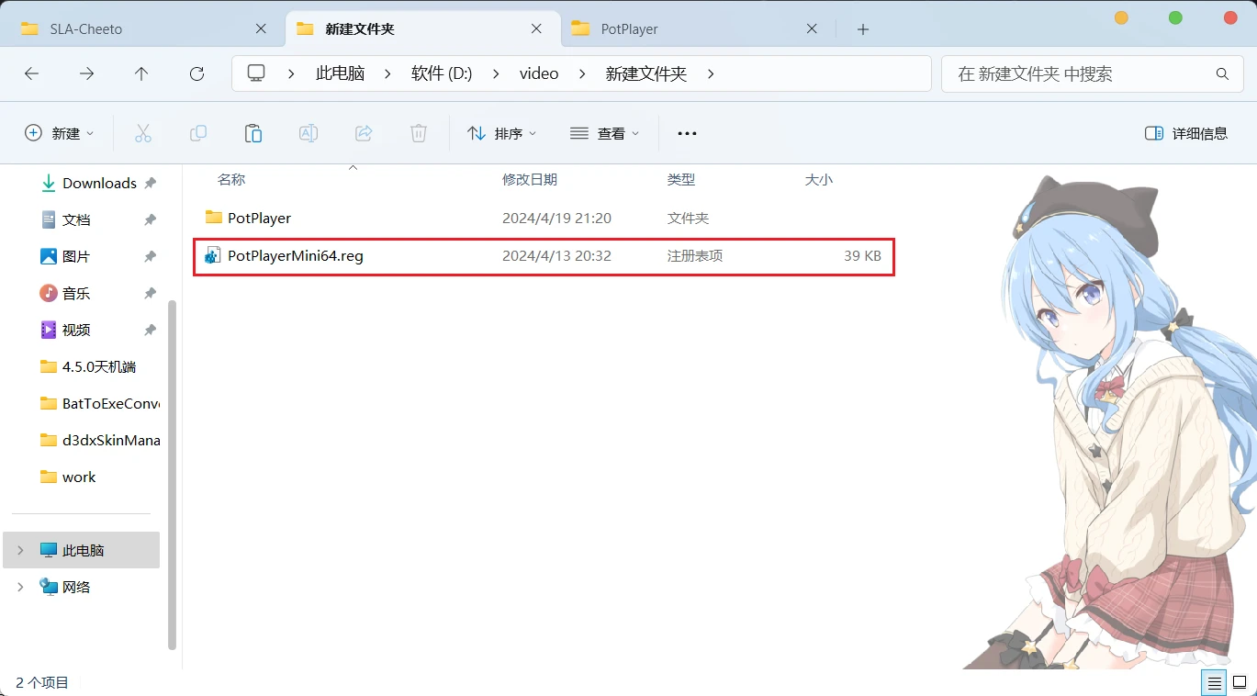The width and height of the screenshot is (1257, 696).
Task: Click the navigation pane vertical scrollbar
Action: (x=172, y=475)
